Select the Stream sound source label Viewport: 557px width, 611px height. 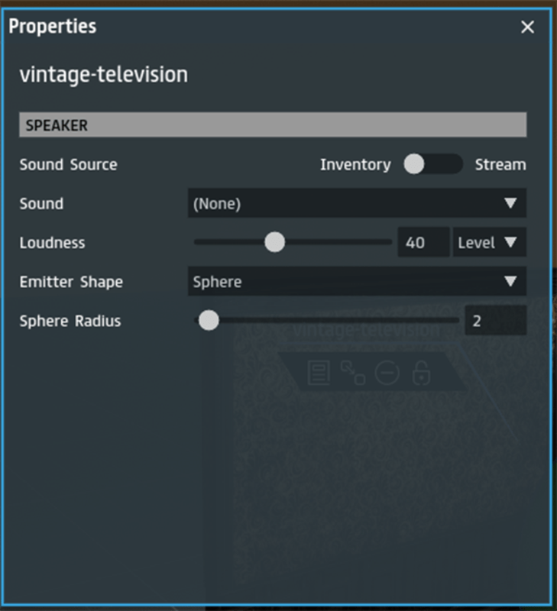[x=500, y=164]
